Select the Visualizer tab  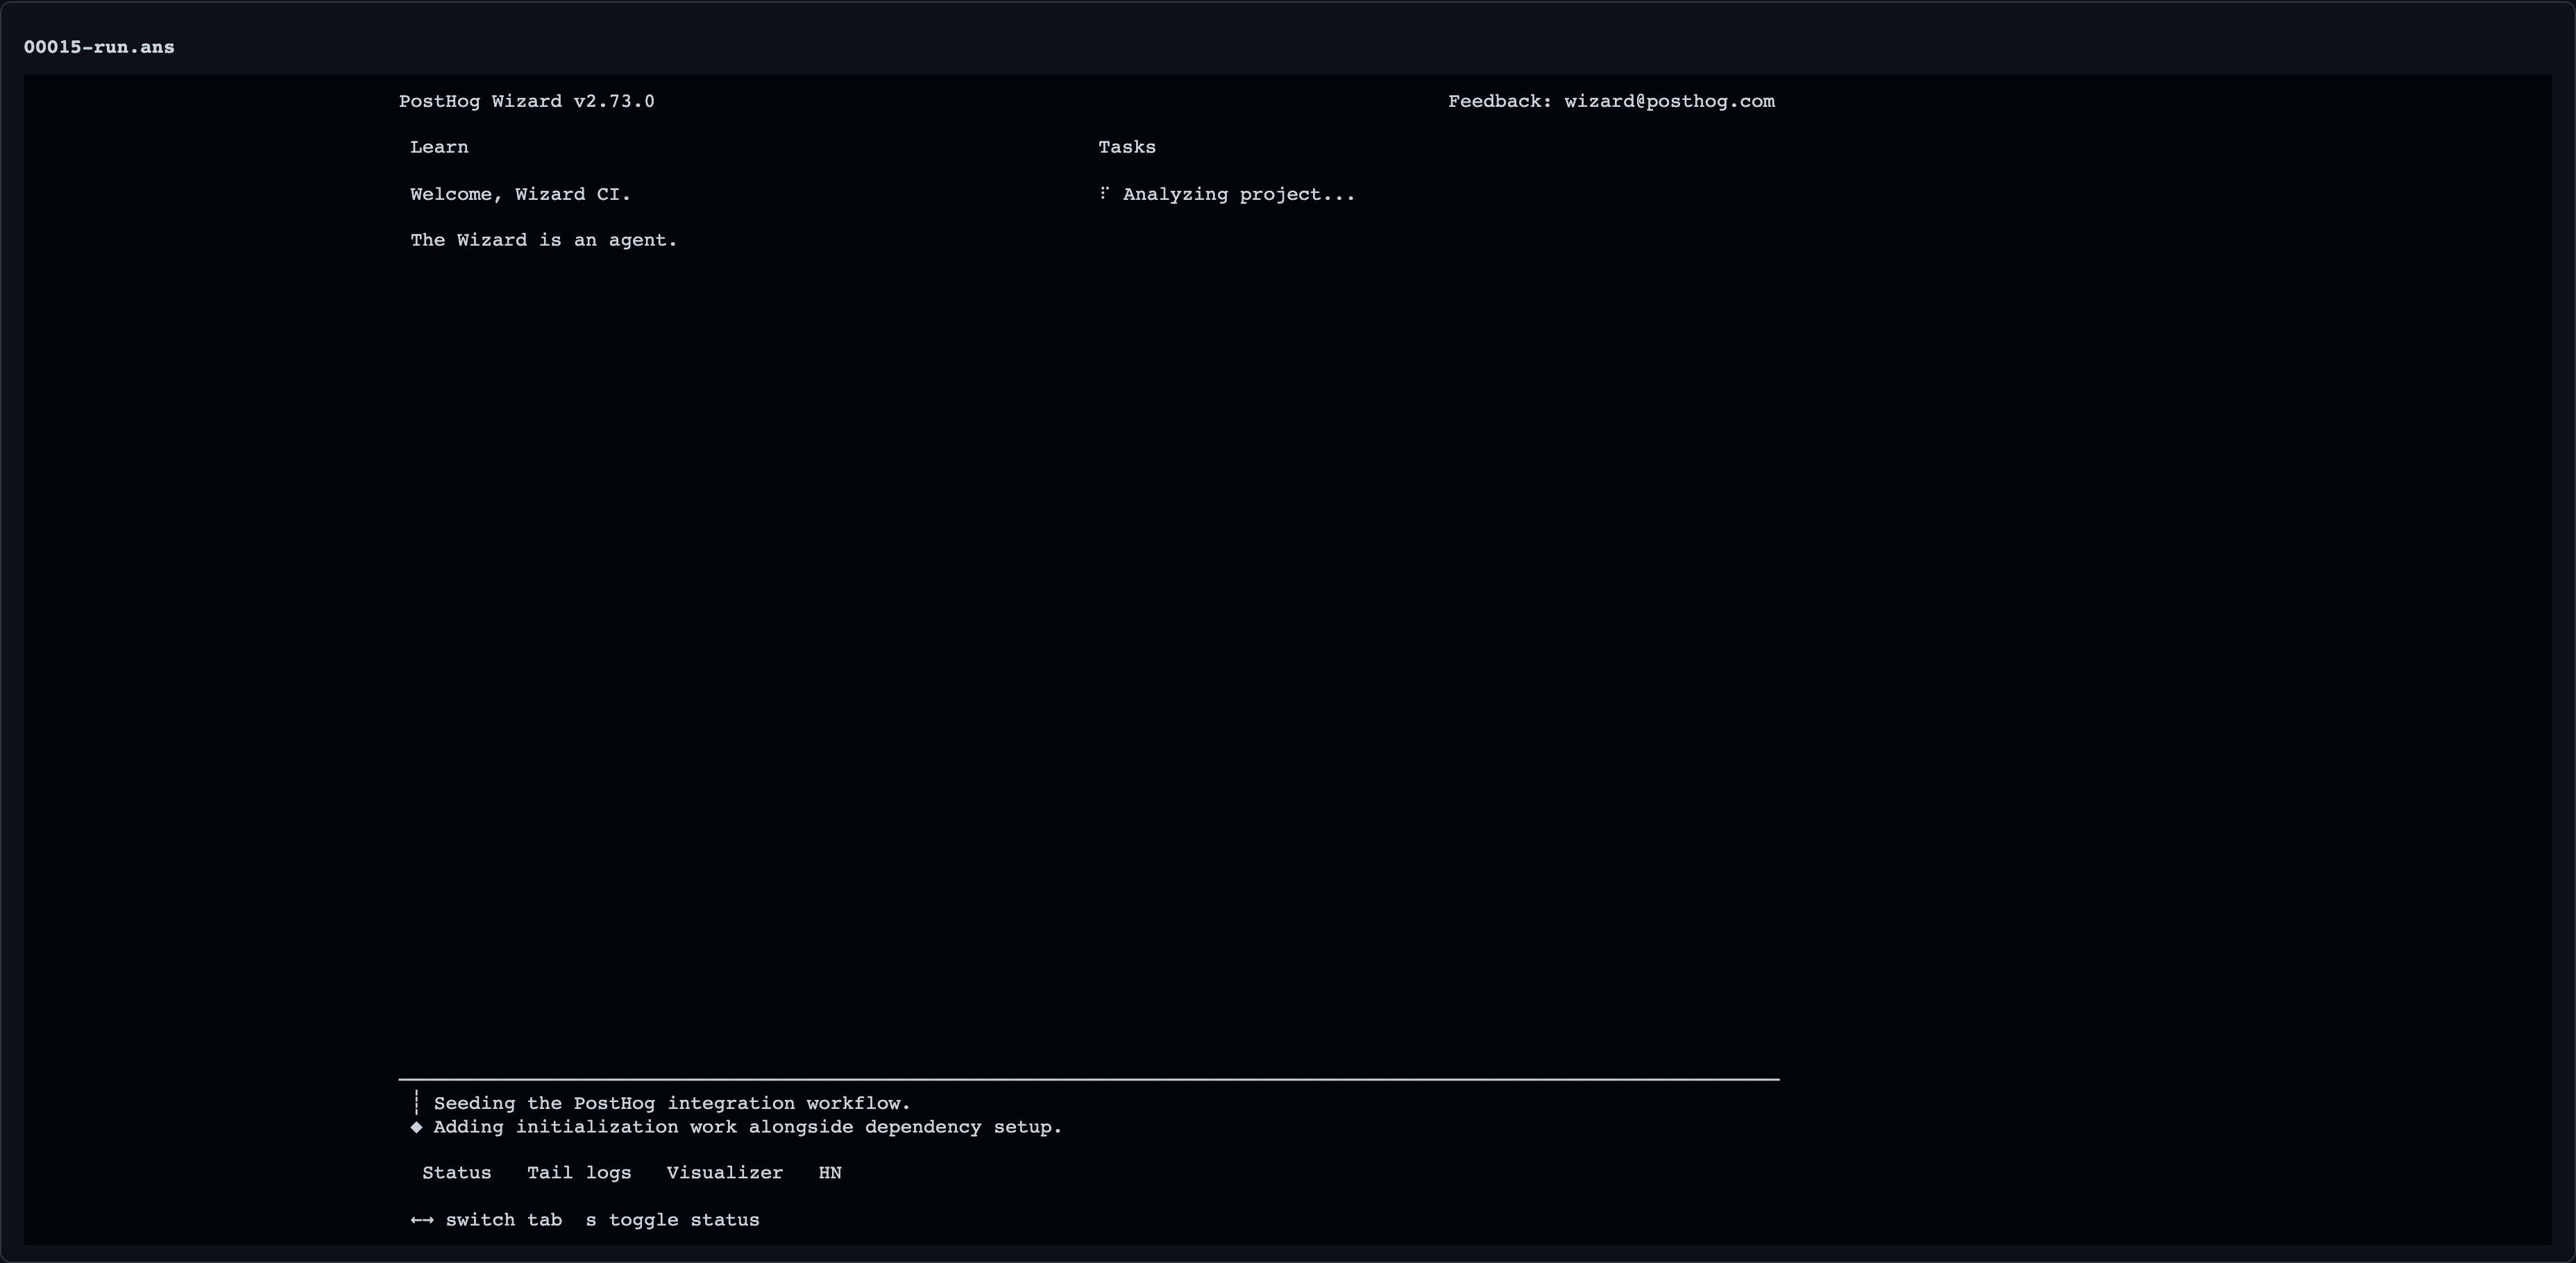pos(725,1173)
